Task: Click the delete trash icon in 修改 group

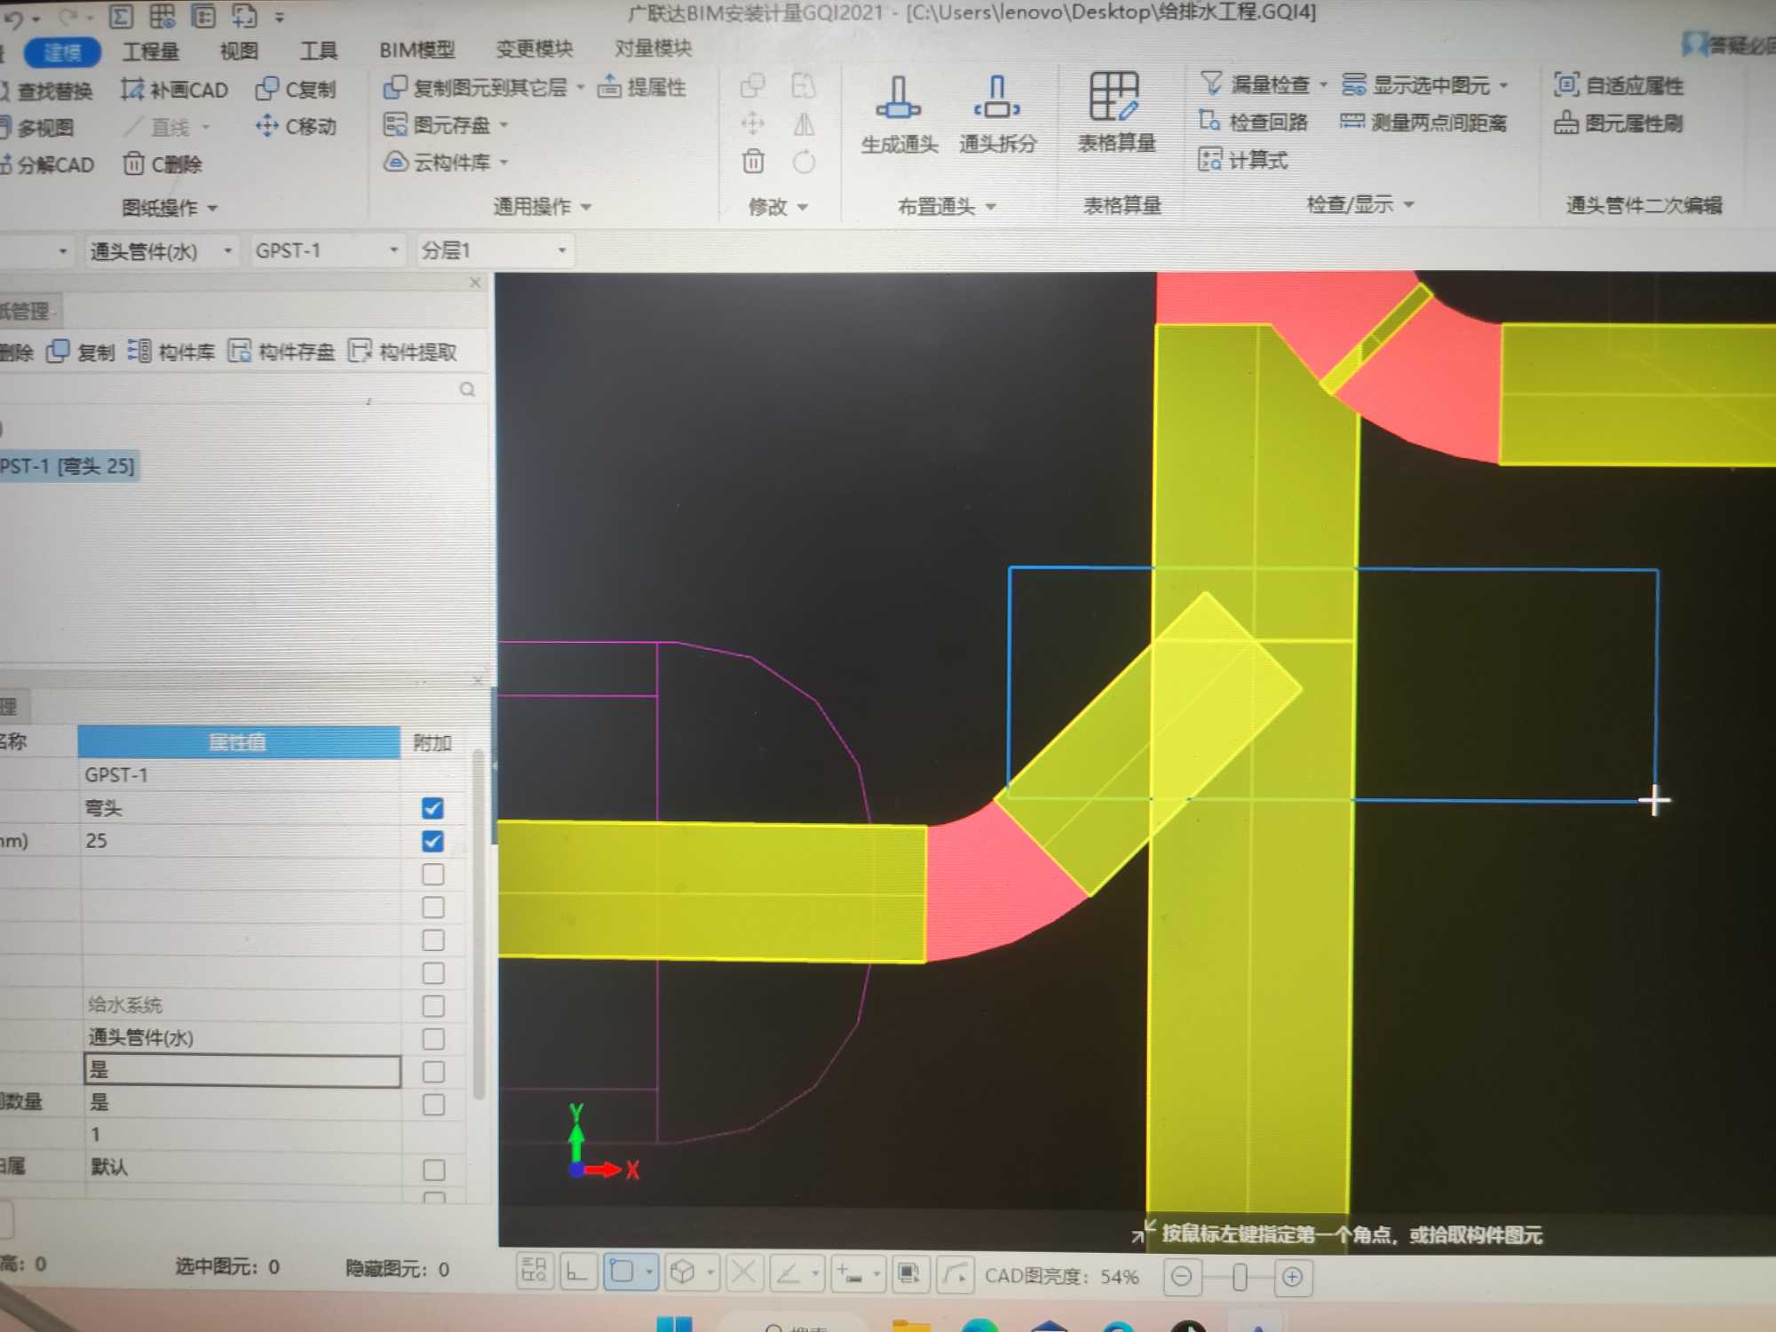Action: [753, 161]
